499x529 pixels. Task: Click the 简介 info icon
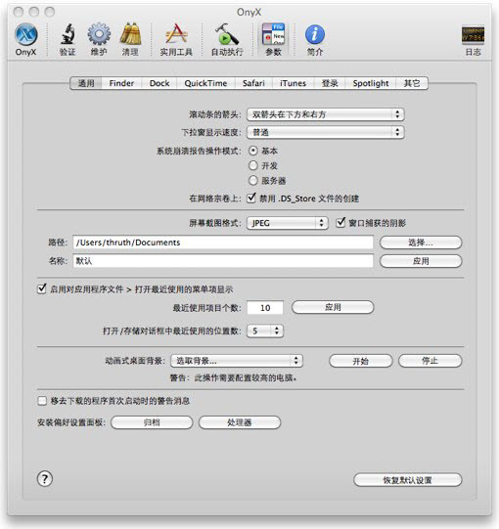click(315, 34)
